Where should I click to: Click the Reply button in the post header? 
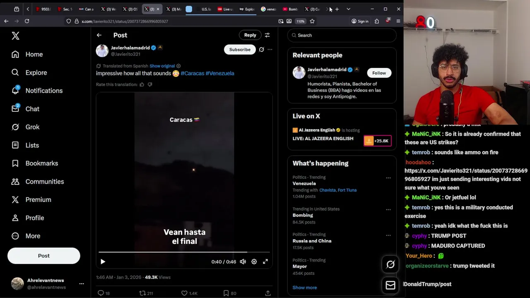[250, 35]
